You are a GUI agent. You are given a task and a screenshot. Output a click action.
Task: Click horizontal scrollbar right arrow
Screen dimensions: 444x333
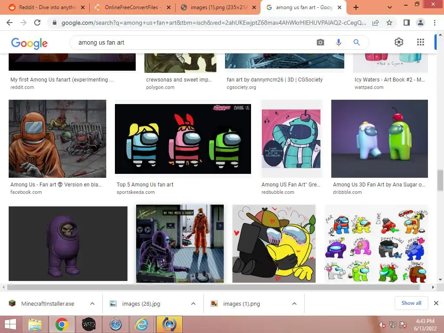pyautogui.click(x=433, y=287)
